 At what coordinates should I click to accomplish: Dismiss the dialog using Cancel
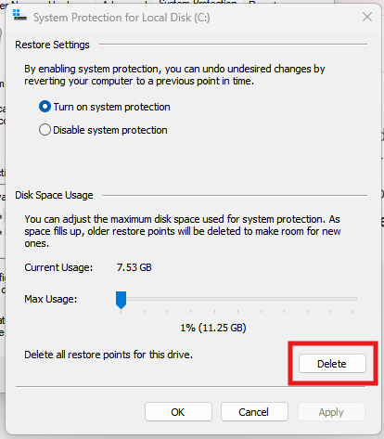pos(254,412)
